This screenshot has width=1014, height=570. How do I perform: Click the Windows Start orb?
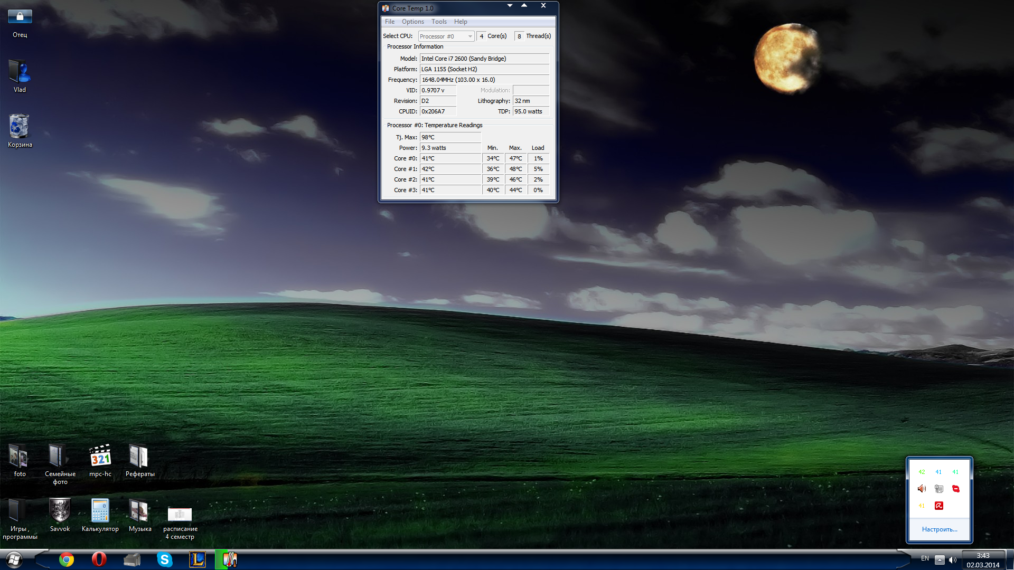(x=14, y=559)
